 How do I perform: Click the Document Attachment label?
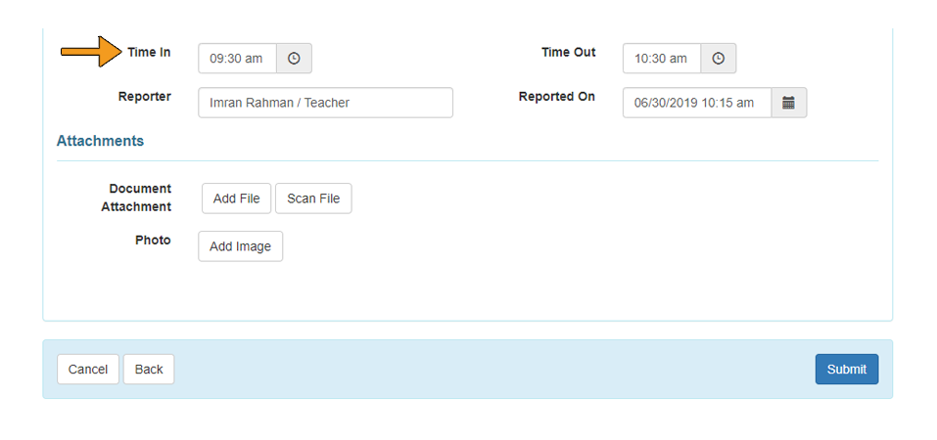pyautogui.click(x=137, y=198)
